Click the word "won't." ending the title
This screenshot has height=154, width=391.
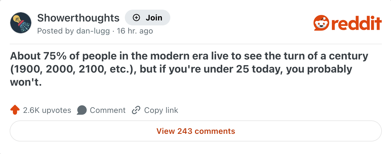[x=26, y=82]
